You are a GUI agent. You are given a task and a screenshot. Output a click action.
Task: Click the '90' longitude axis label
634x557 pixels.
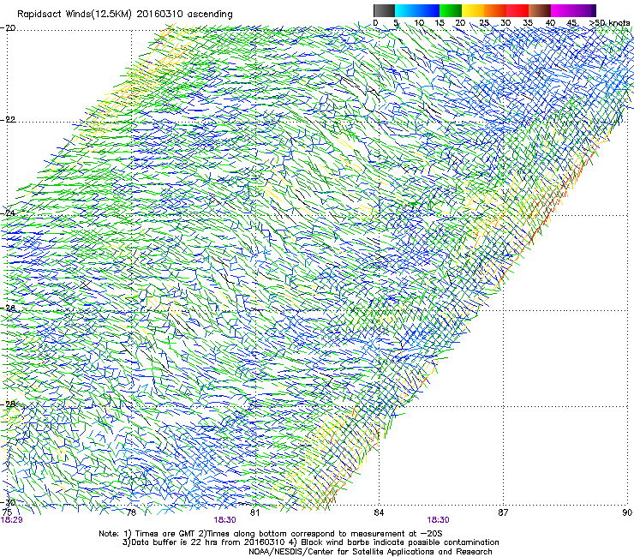coord(627,512)
